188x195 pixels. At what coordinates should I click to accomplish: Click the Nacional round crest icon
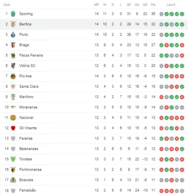coord(13,118)
